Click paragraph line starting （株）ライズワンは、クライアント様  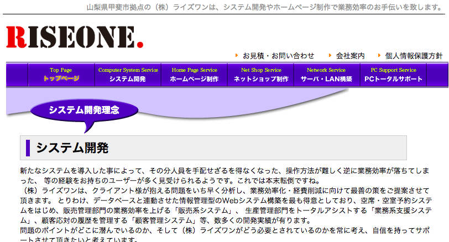pos(225,191)
